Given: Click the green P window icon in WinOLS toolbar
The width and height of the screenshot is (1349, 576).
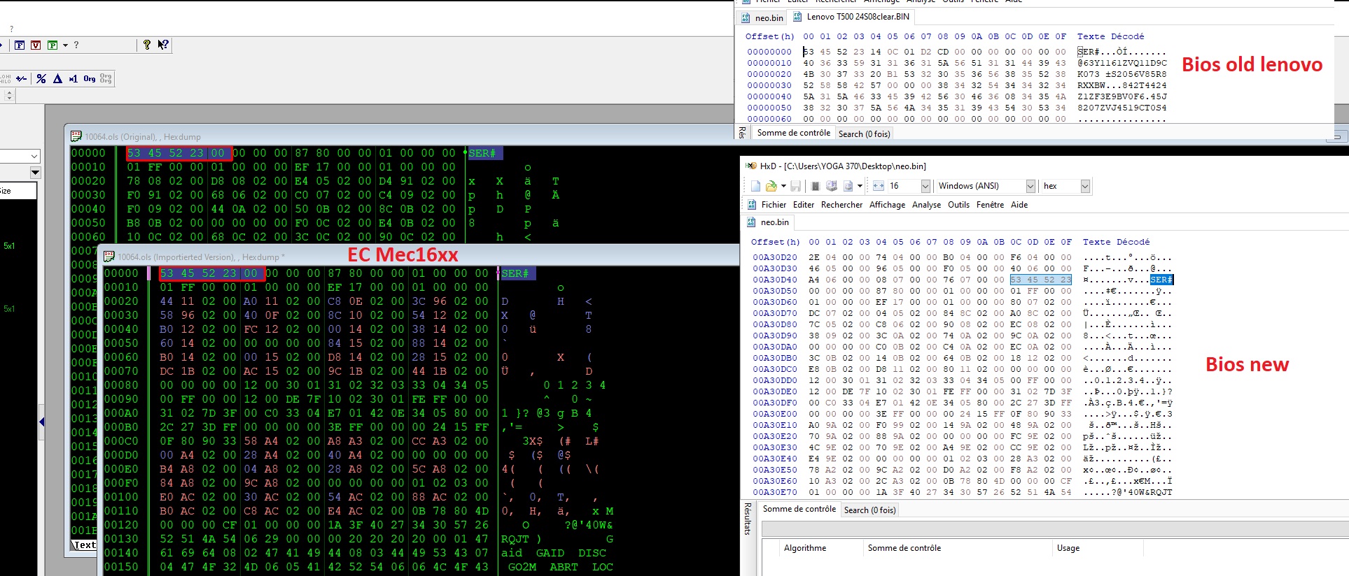Looking at the screenshot, I should (x=53, y=45).
